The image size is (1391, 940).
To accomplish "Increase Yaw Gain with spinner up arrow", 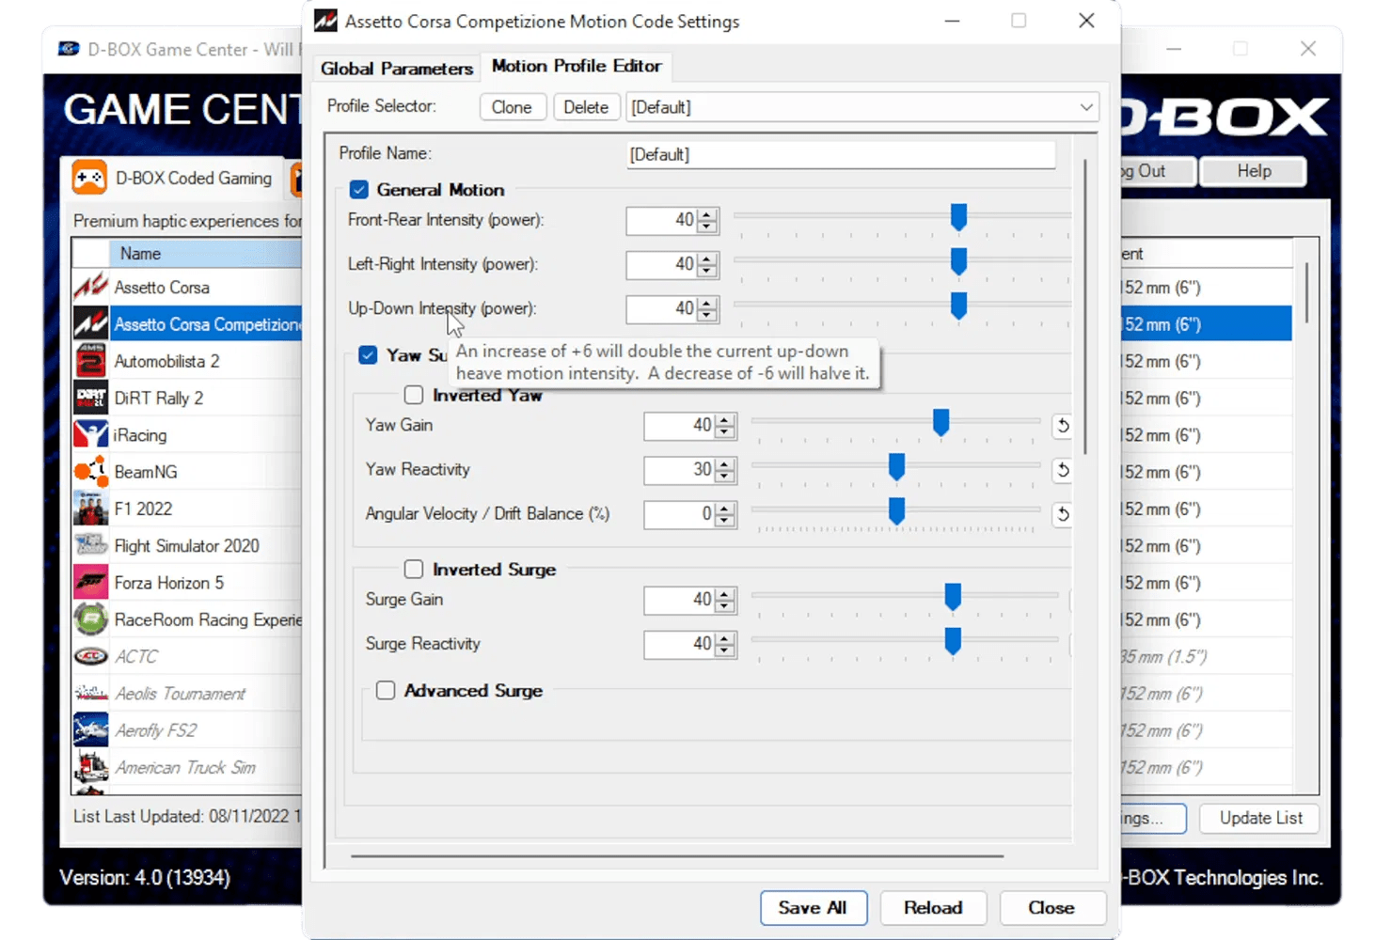I will [725, 420].
